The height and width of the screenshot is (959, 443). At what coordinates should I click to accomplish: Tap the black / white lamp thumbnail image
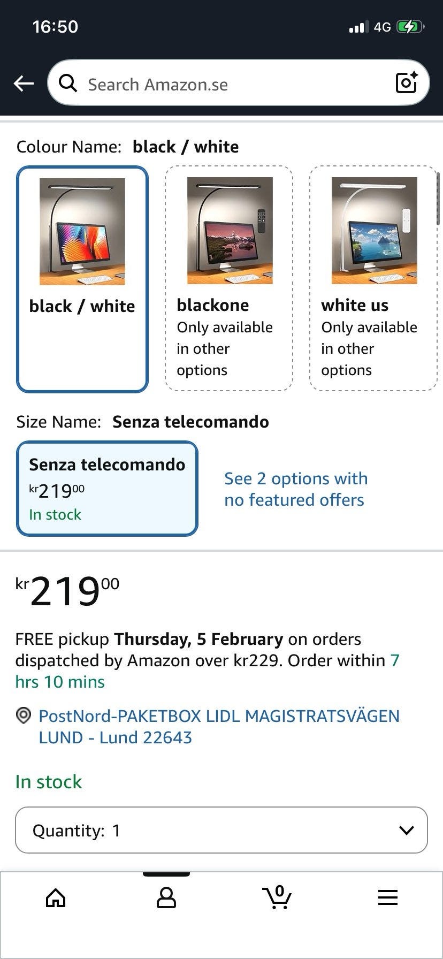point(82,231)
